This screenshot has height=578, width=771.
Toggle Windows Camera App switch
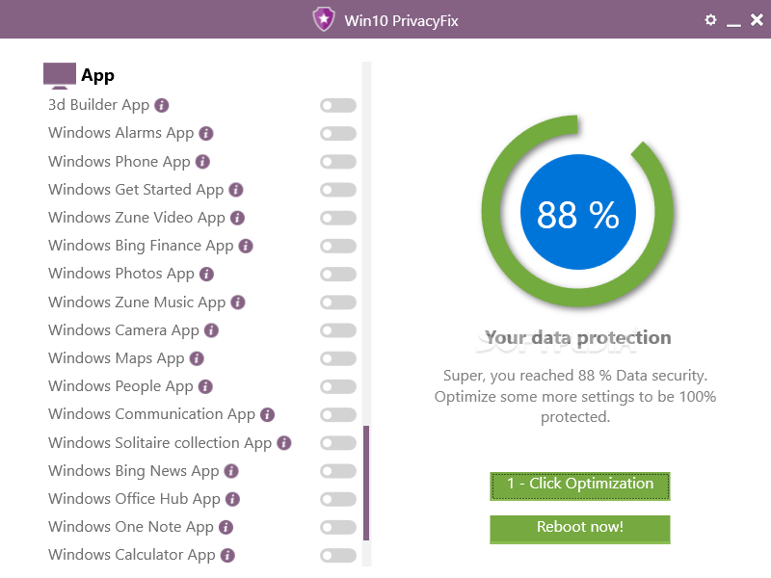pos(338,330)
